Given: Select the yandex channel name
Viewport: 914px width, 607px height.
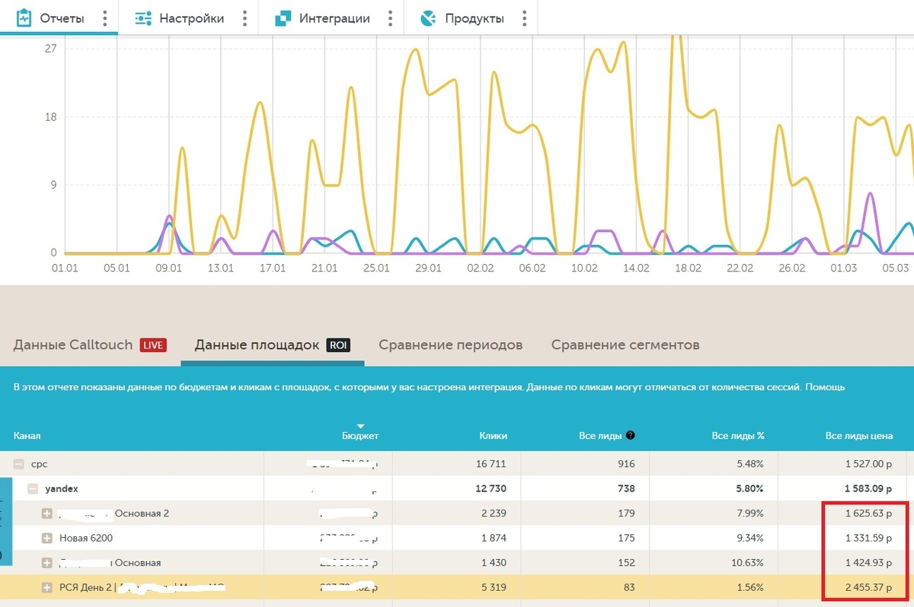Looking at the screenshot, I should click(62, 489).
